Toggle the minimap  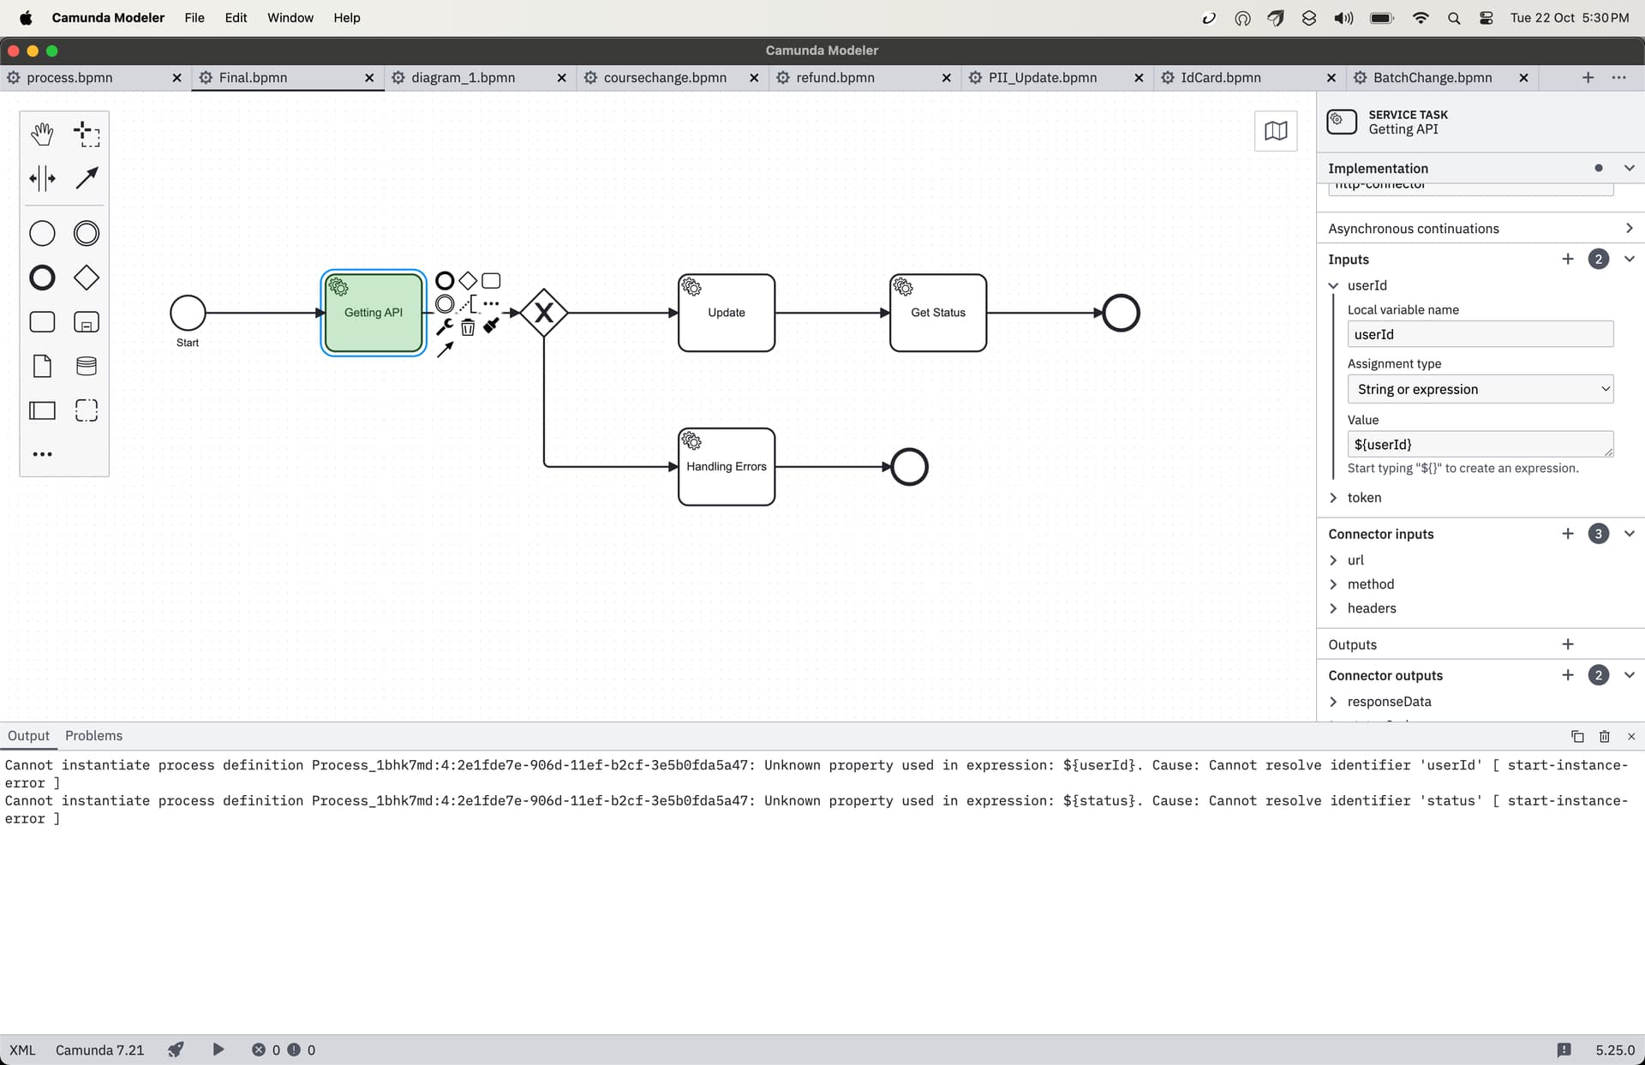1276,130
